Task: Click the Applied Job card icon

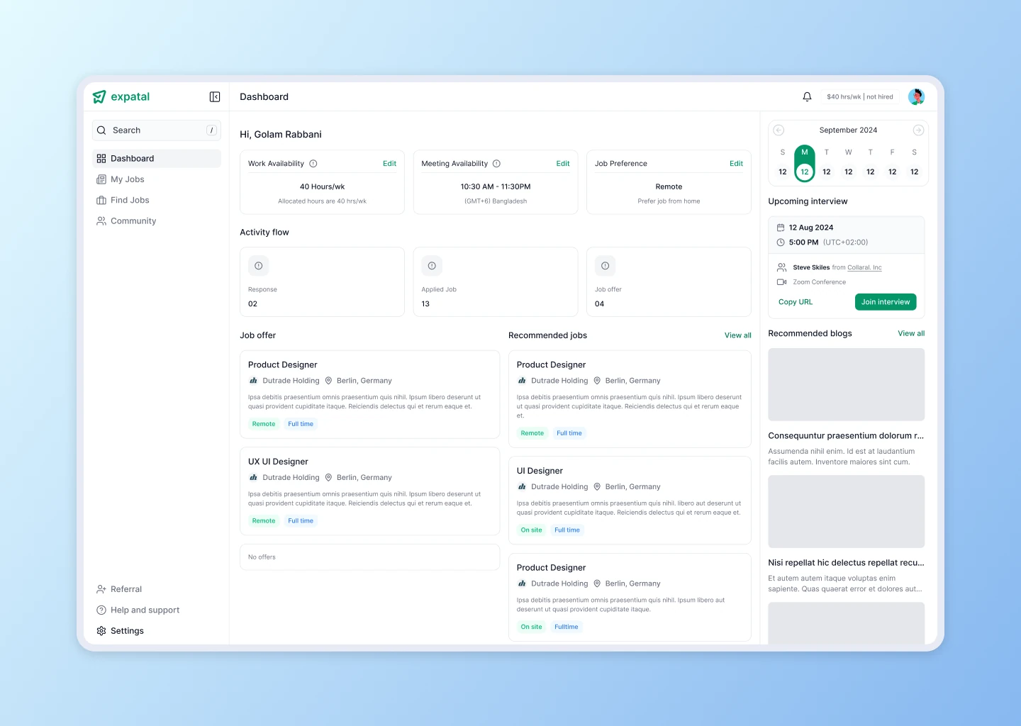Action: coord(432,266)
